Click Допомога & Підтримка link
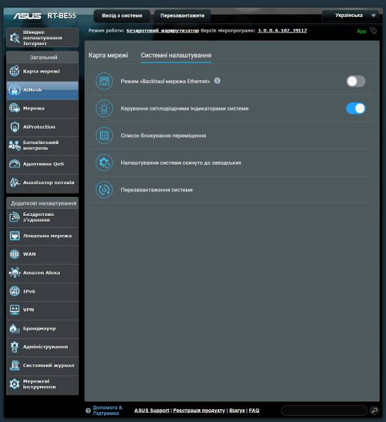 tap(107, 411)
